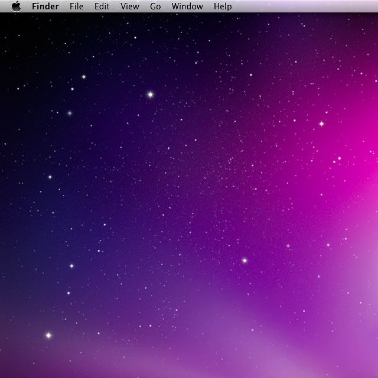Click the bright star in the pink area at right

pyautogui.click(x=322, y=124)
